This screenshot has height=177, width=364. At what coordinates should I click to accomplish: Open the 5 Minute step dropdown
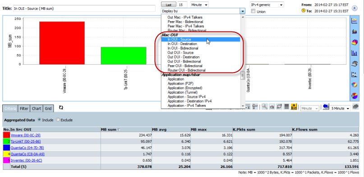tap(340, 108)
